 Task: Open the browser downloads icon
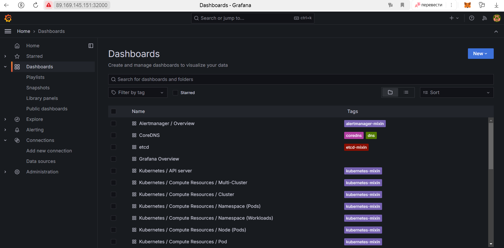[496, 5]
